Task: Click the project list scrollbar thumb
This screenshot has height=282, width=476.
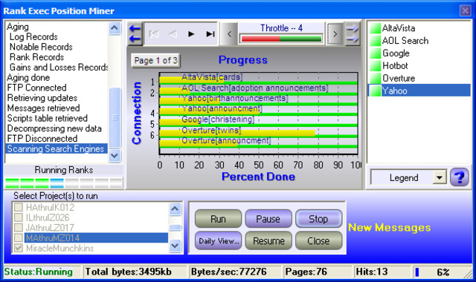Action: (176, 227)
